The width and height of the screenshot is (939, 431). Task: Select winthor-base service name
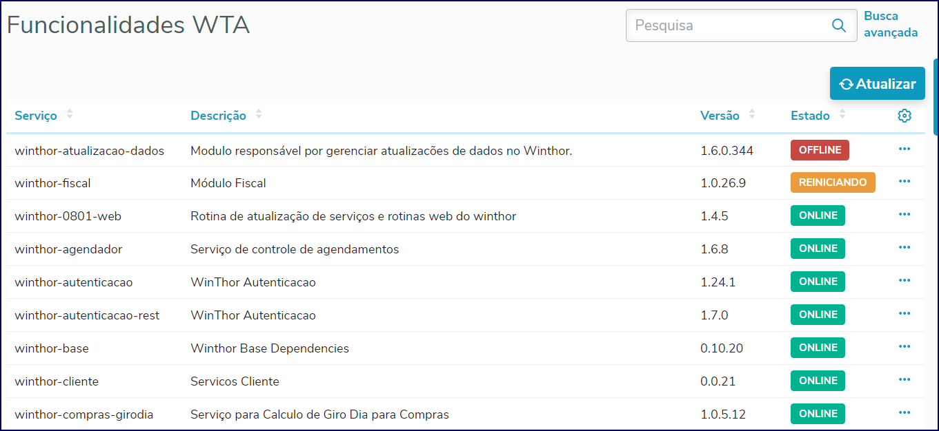click(x=52, y=348)
